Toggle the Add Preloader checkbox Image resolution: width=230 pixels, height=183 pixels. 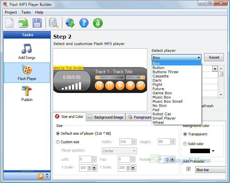[x=188, y=169]
